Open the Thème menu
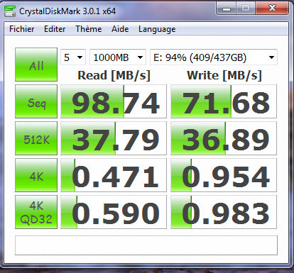Image resolution: width=294 pixels, height=273 pixels. coord(89,29)
